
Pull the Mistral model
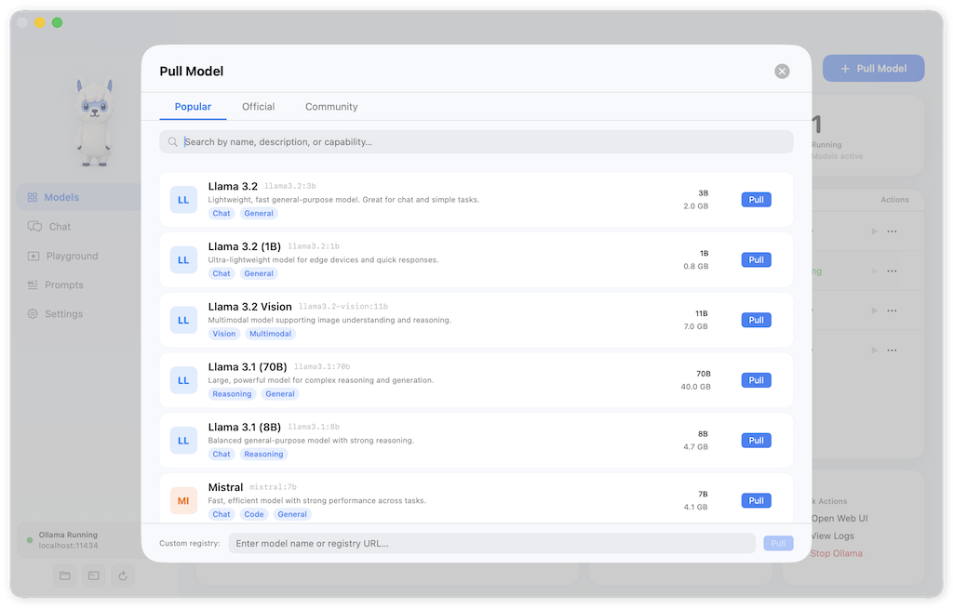tap(756, 500)
